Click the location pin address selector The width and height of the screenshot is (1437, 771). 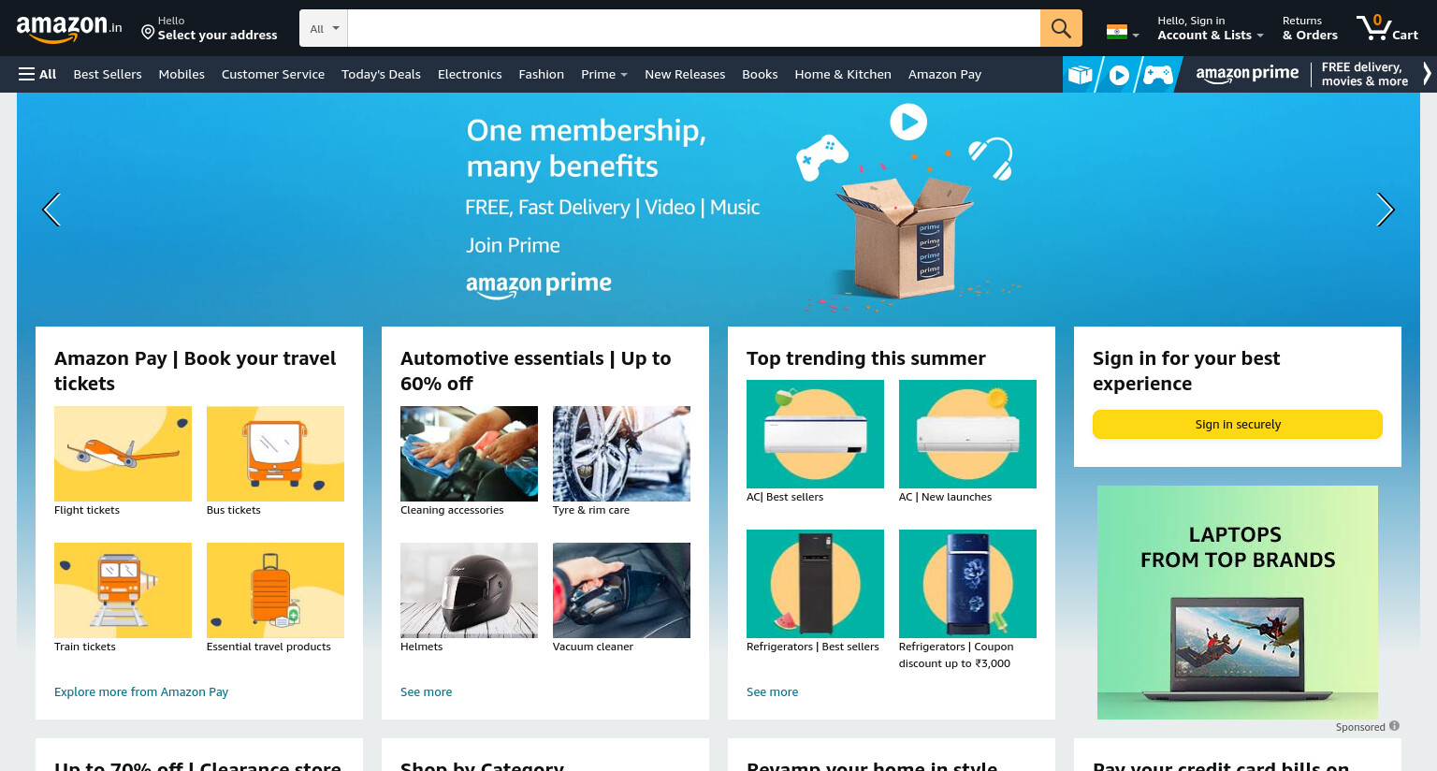coord(210,28)
